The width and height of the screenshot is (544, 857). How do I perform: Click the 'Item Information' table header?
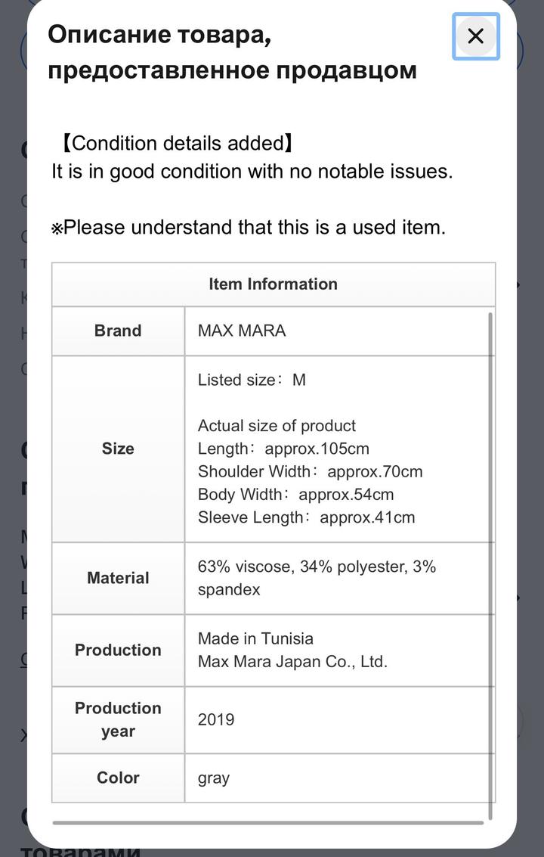point(273,284)
